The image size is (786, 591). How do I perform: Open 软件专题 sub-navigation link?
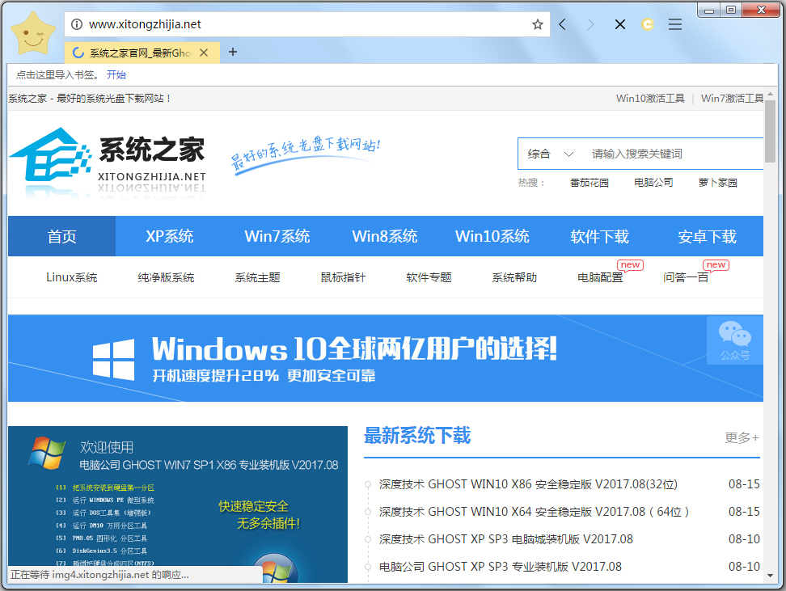(x=429, y=277)
